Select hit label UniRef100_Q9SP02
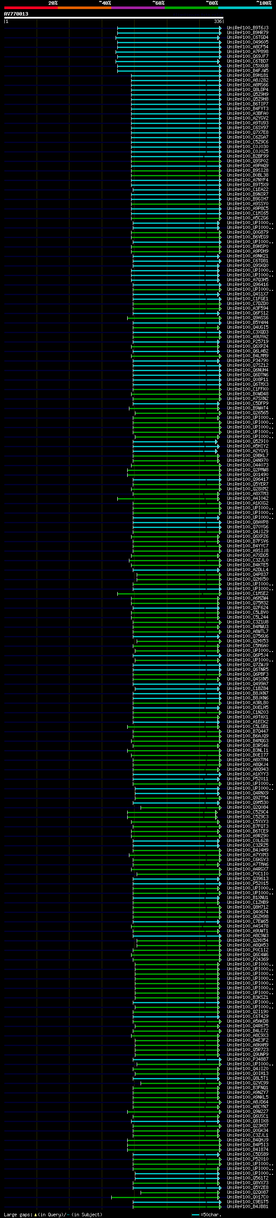276x1218 pixels. pos(247,161)
